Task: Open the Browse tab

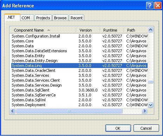Action: tap(60, 18)
